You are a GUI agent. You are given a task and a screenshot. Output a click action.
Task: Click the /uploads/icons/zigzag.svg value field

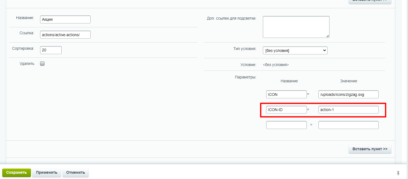point(348,94)
